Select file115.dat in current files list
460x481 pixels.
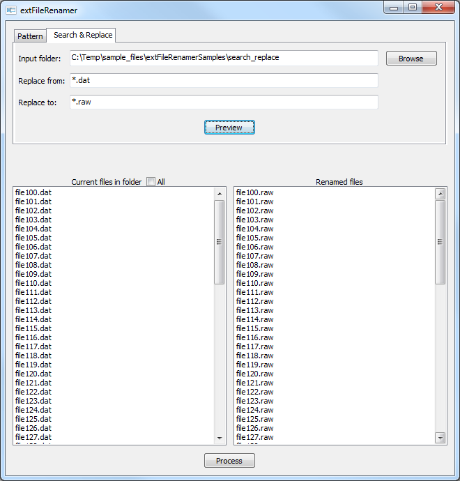click(33, 328)
